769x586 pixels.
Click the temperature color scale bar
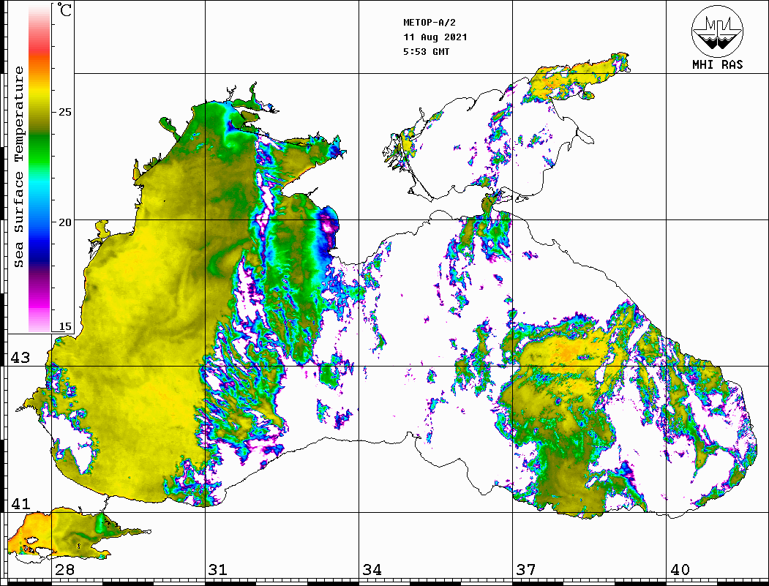tap(40, 168)
